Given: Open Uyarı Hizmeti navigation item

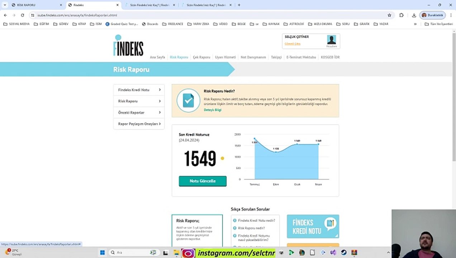Looking at the screenshot, I should (x=225, y=57).
